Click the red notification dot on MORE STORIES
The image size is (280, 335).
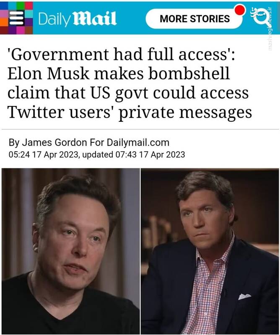click(239, 10)
